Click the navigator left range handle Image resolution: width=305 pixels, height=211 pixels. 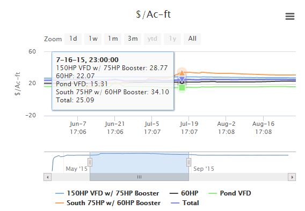[x=90, y=162]
